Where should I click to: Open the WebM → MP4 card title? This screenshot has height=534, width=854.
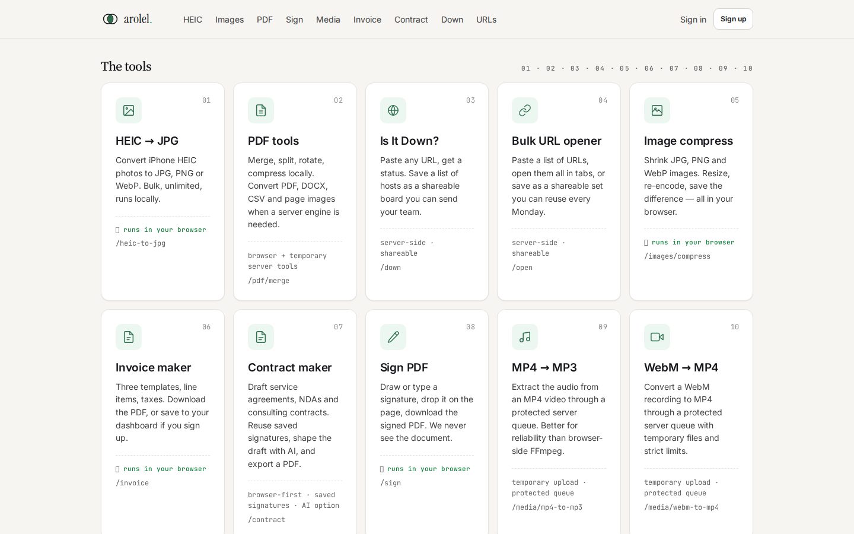click(681, 368)
